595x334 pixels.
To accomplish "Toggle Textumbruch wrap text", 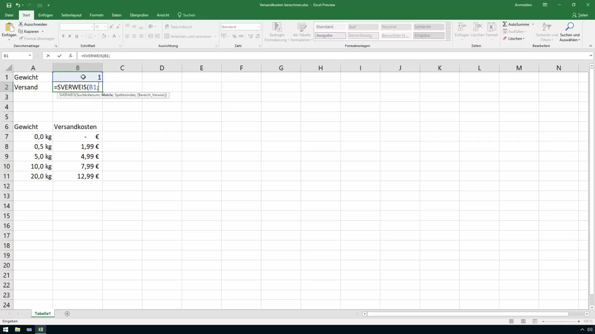I will click(178, 27).
